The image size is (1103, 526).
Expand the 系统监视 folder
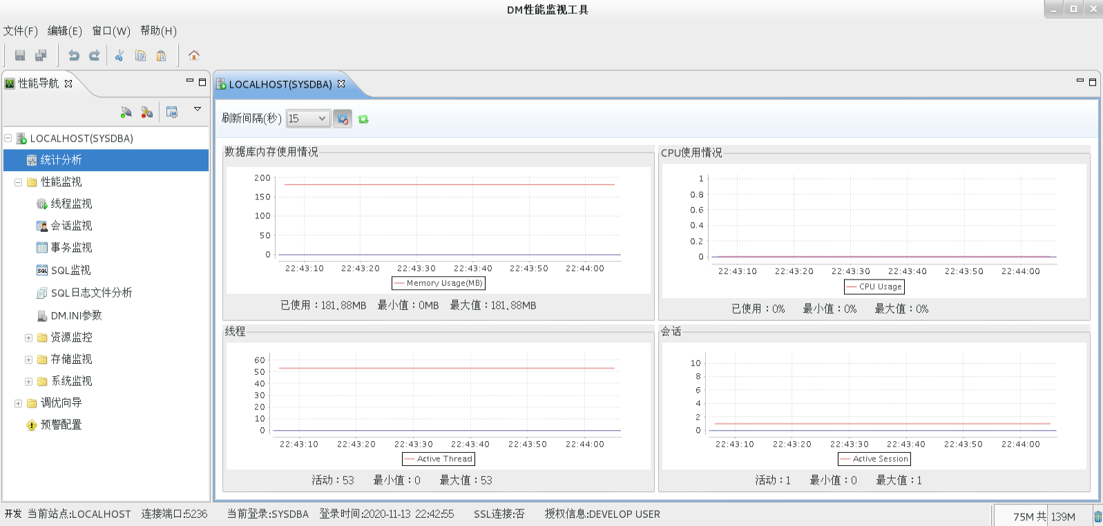pos(29,381)
